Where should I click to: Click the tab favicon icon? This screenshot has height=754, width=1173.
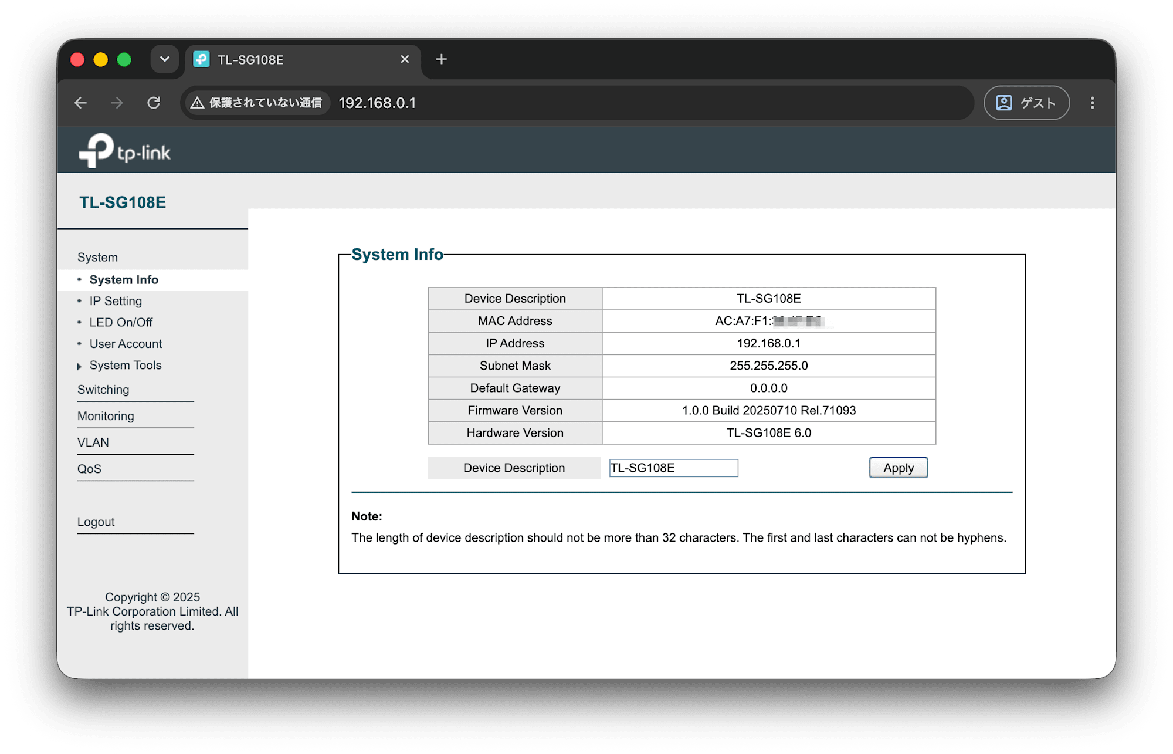[202, 59]
